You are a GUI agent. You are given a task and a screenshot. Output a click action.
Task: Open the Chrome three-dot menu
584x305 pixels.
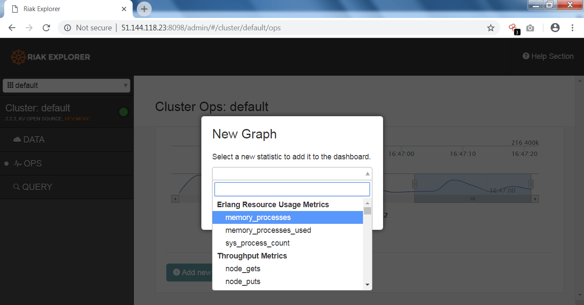[x=572, y=28]
